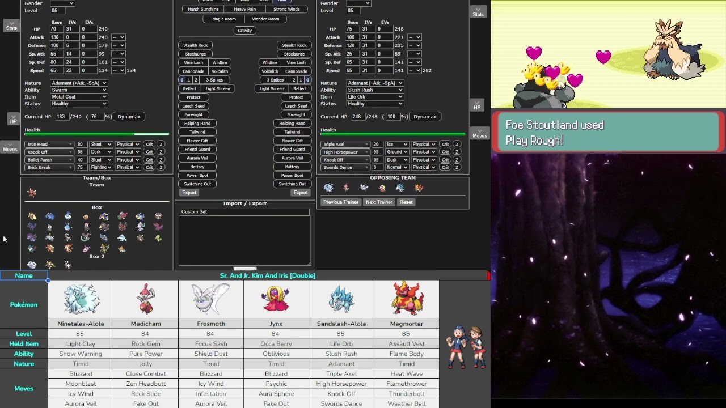Toggle Tailwind on the left field side
Viewport: 726px width, 408px height.
click(197, 132)
